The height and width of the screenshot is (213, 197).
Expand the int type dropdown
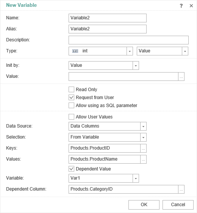(130, 51)
